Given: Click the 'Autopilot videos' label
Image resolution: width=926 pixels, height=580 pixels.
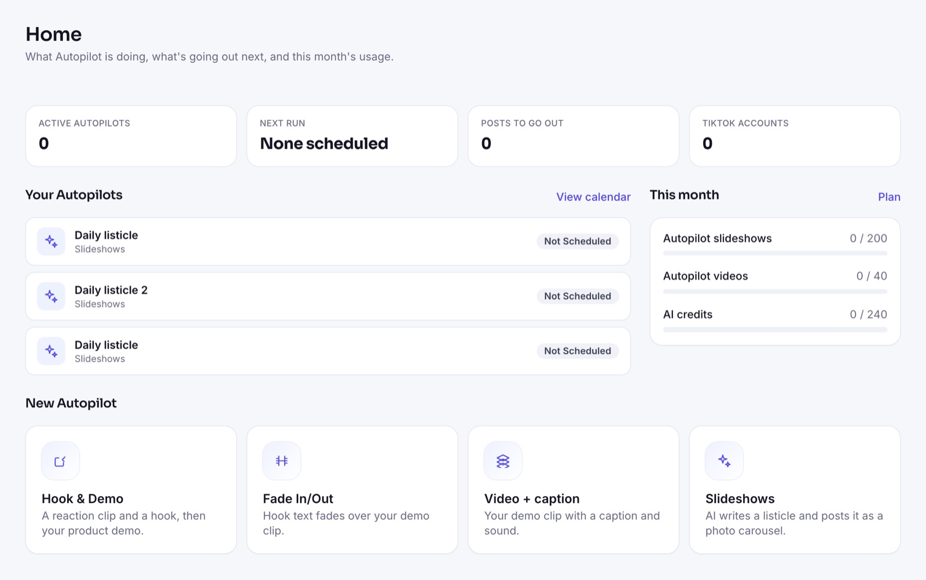Looking at the screenshot, I should (x=705, y=276).
